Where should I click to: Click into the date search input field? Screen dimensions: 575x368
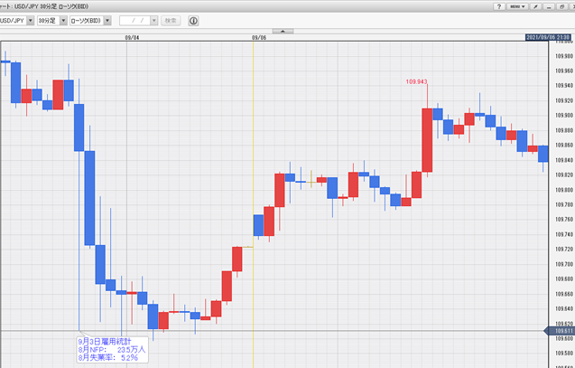coord(134,21)
